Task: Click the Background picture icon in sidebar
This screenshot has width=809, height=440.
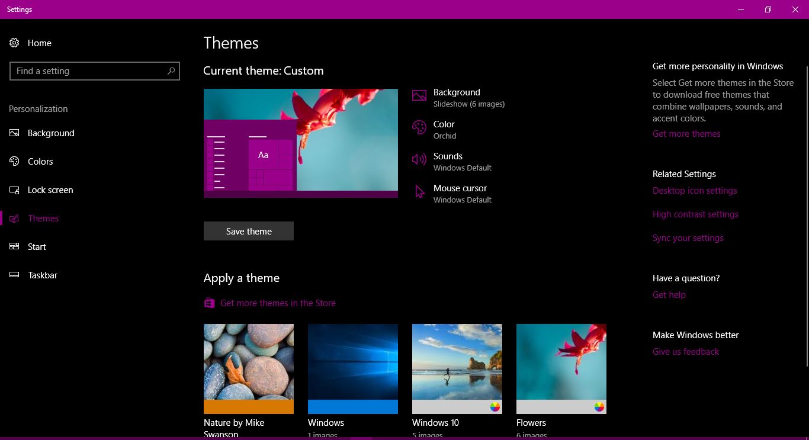Action: [x=14, y=133]
